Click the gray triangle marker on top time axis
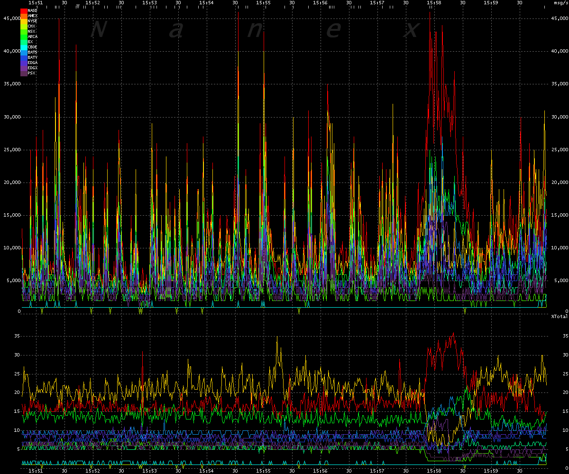Image resolution: width=569 pixels, height=474 pixels. 78,6
